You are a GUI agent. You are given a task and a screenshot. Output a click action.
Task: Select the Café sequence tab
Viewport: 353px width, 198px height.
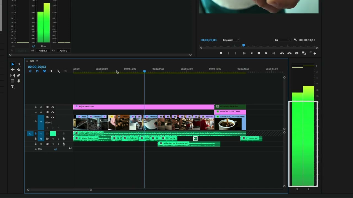point(32,61)
